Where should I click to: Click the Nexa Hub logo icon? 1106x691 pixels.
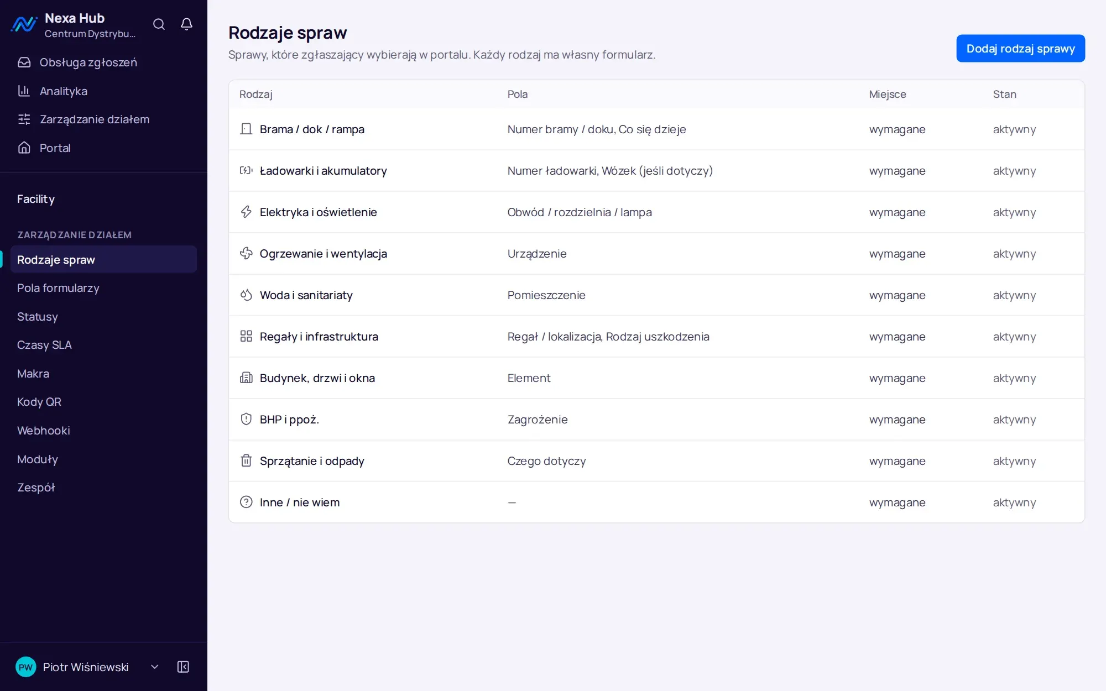point(24,24)
